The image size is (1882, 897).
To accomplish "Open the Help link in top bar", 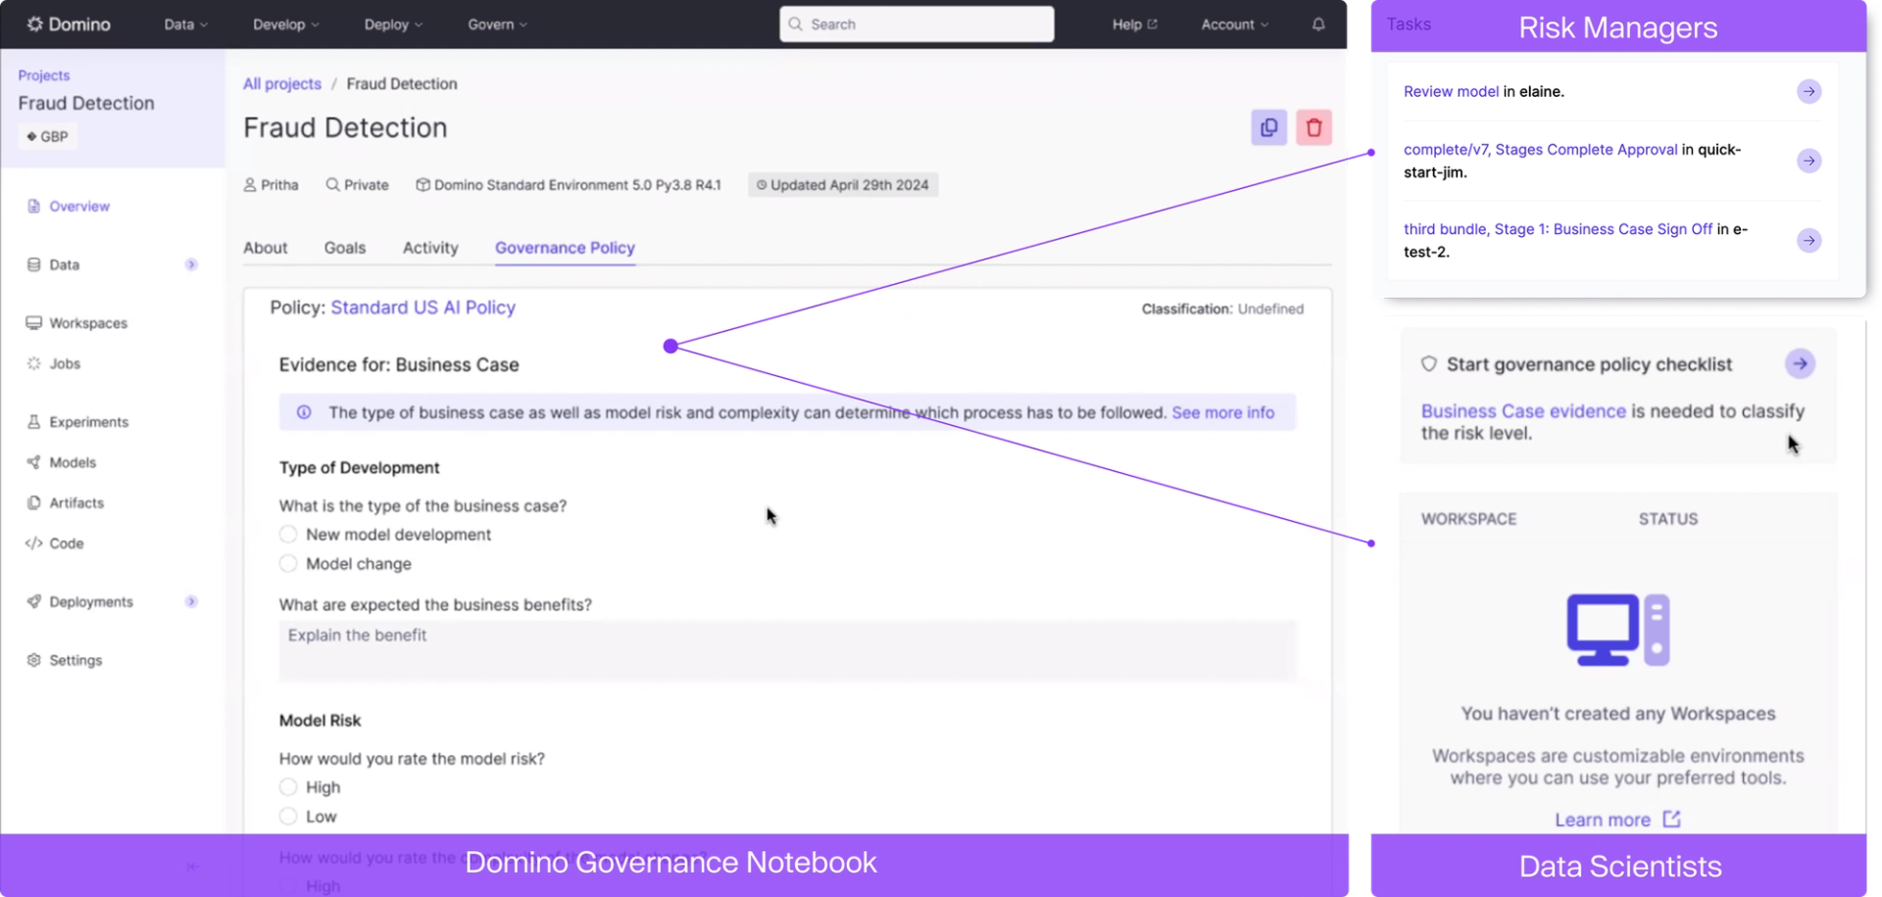I will tap(1134, 24).
